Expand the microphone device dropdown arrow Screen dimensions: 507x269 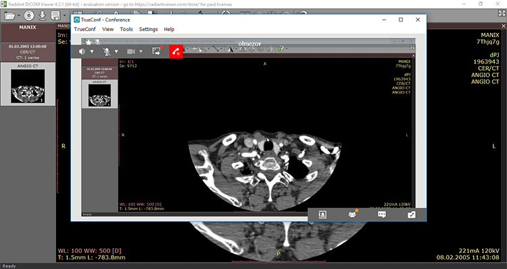[116, 52]
